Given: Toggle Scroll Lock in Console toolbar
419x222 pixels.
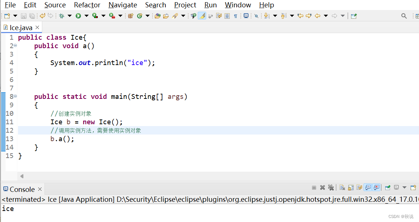Looking at the screenshot, I should 351,187.
